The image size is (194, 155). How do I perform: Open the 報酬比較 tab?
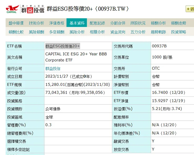point(16,32)
